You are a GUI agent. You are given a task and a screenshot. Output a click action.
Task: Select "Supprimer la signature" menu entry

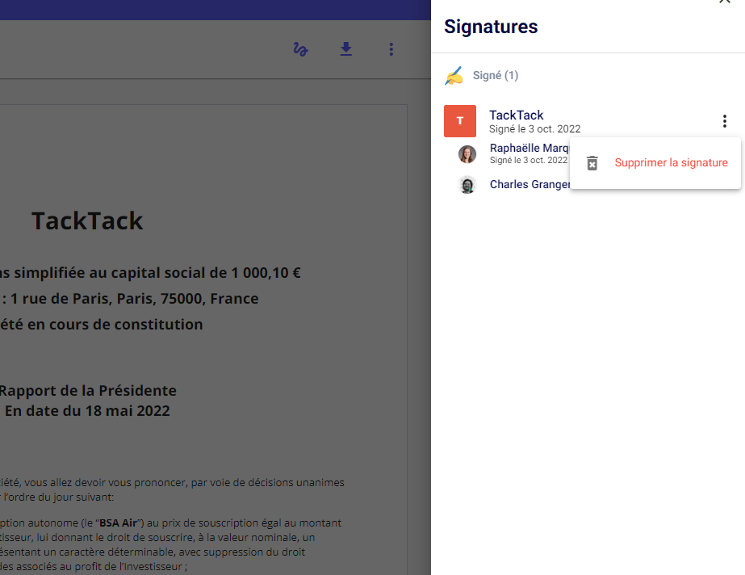(x=671, y=163)
